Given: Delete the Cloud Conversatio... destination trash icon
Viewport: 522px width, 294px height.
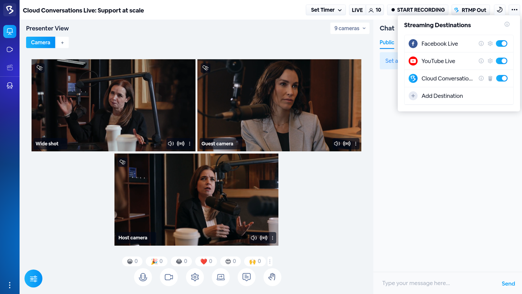Looking at the screenshot, I should click(x=490, y=78).
